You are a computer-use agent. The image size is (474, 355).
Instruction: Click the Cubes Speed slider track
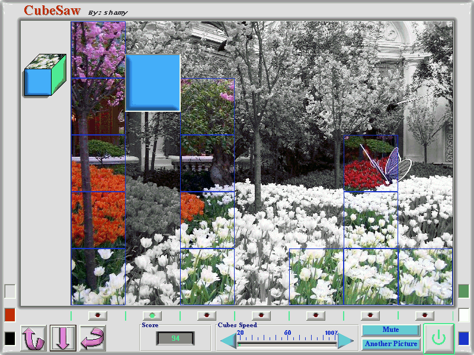pos(287,344)
